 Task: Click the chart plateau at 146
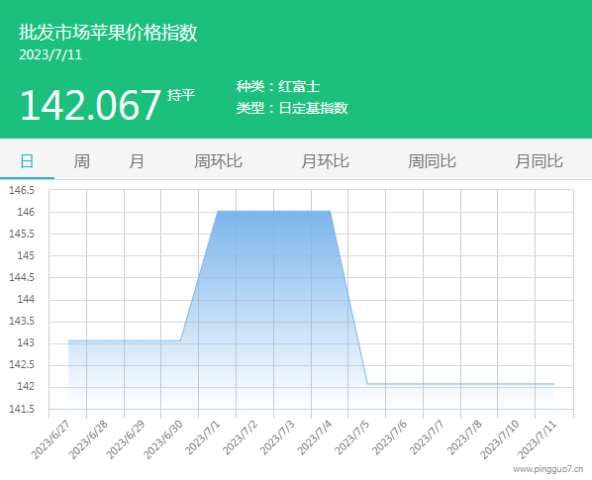pyautogui.click(x=273, y=212)
